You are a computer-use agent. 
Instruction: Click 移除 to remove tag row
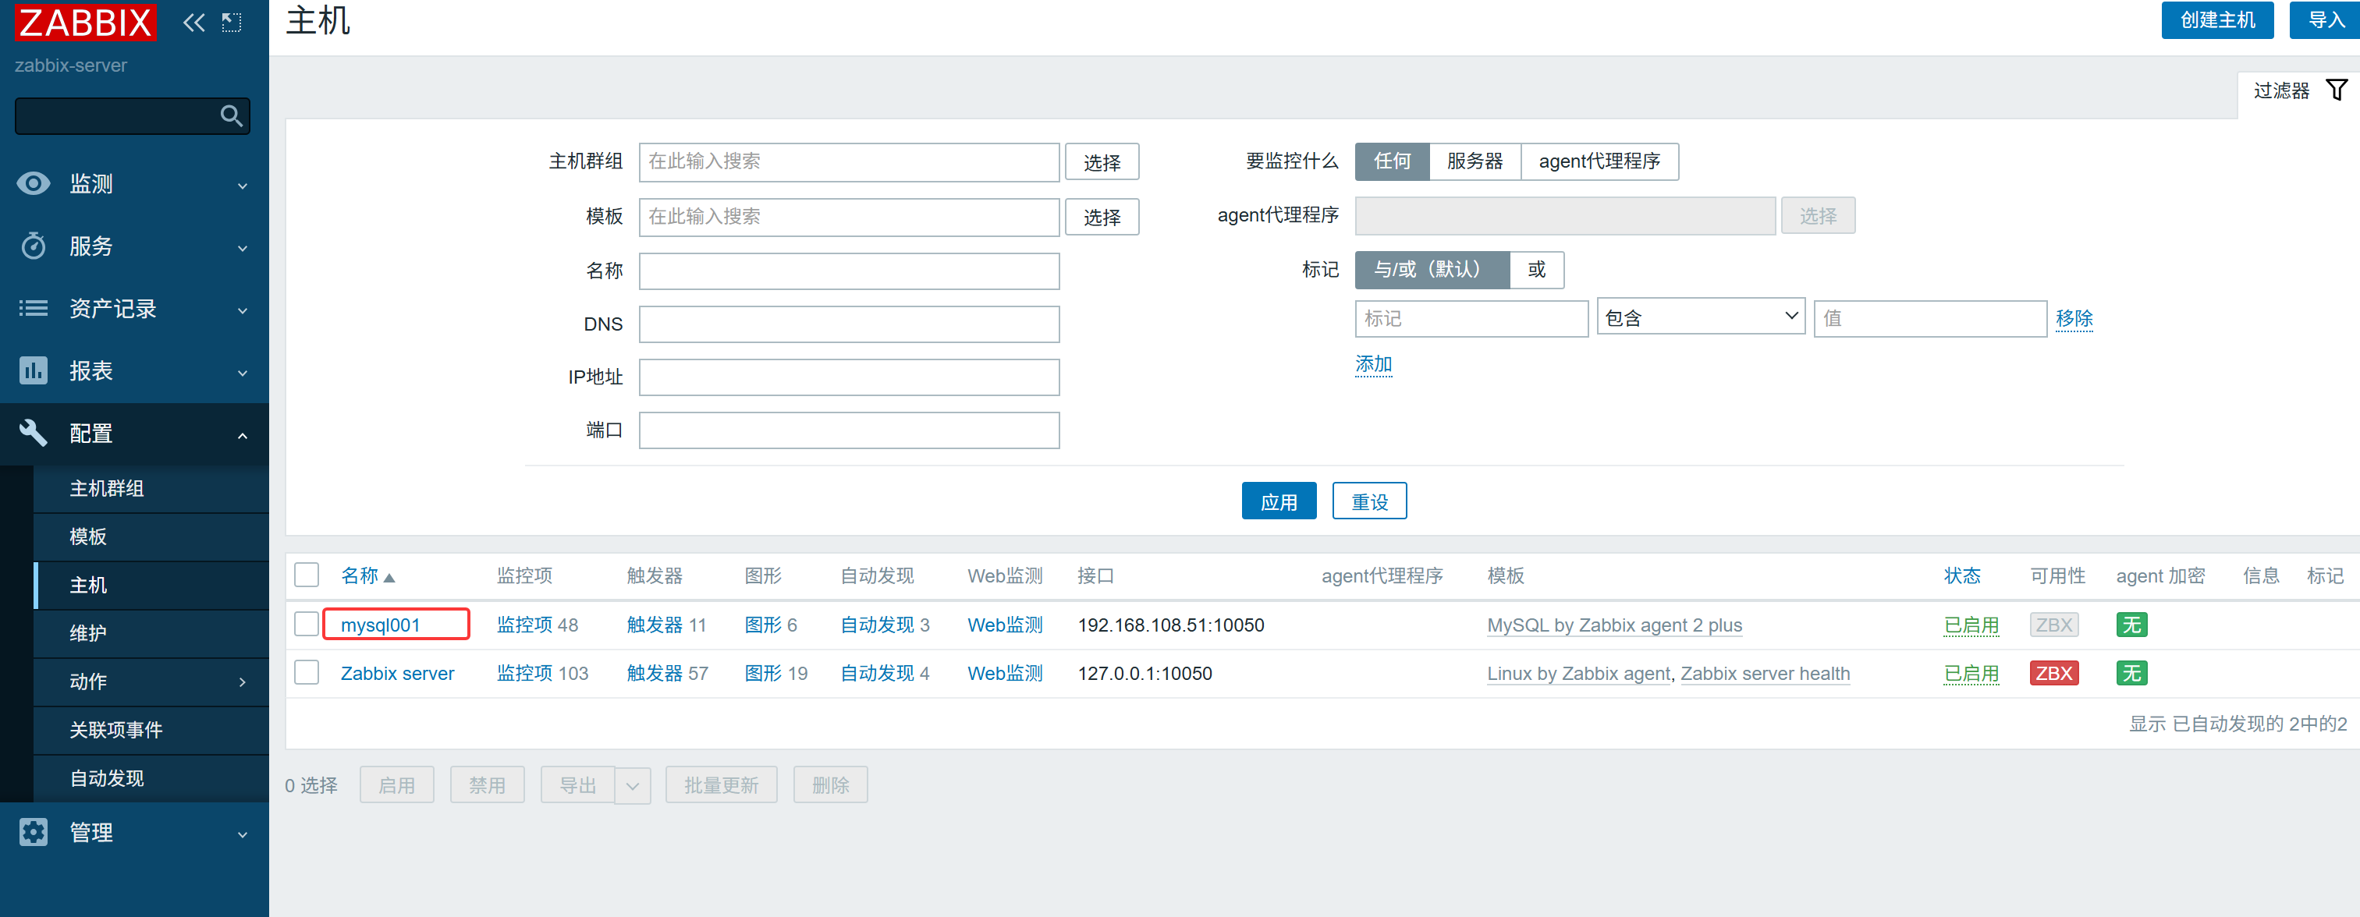pyautogui.click(x=2074, y=318)
